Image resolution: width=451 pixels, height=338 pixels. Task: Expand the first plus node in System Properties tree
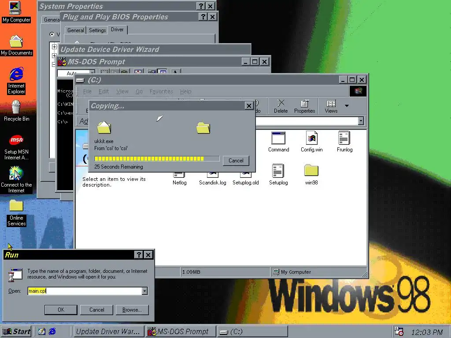click(54, 47)
